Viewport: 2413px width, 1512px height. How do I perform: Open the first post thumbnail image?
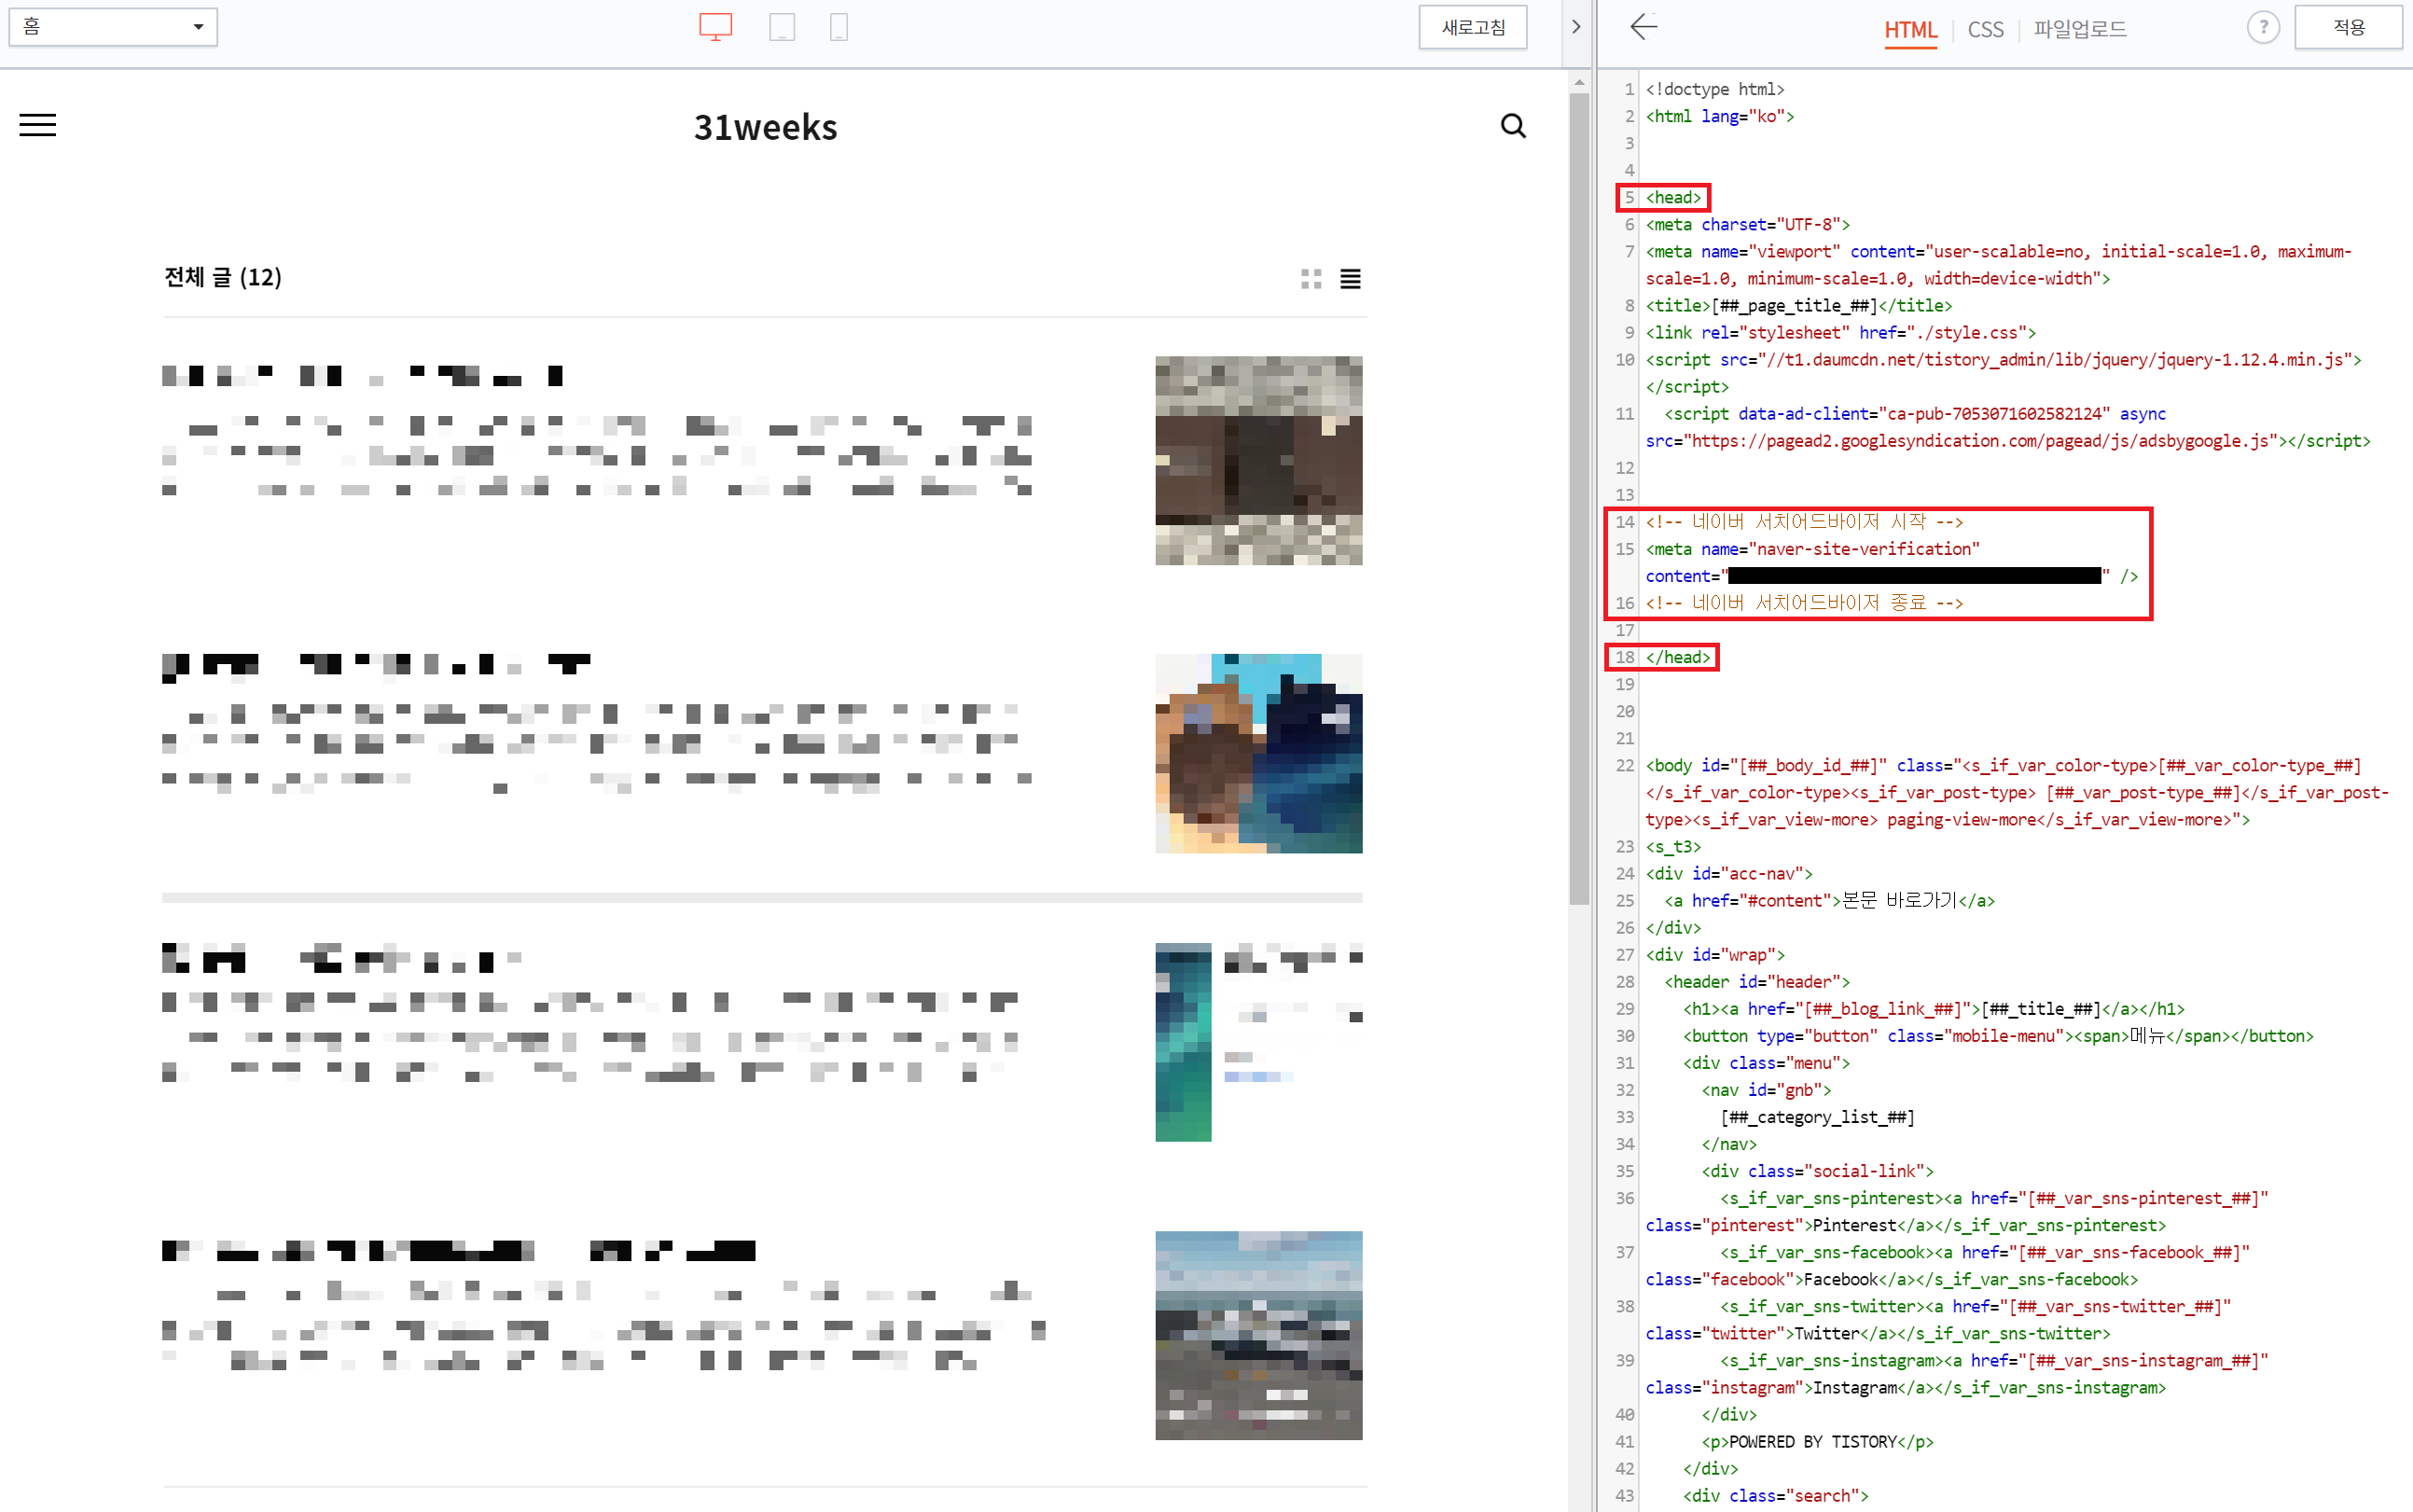[x=1258, y=460]
